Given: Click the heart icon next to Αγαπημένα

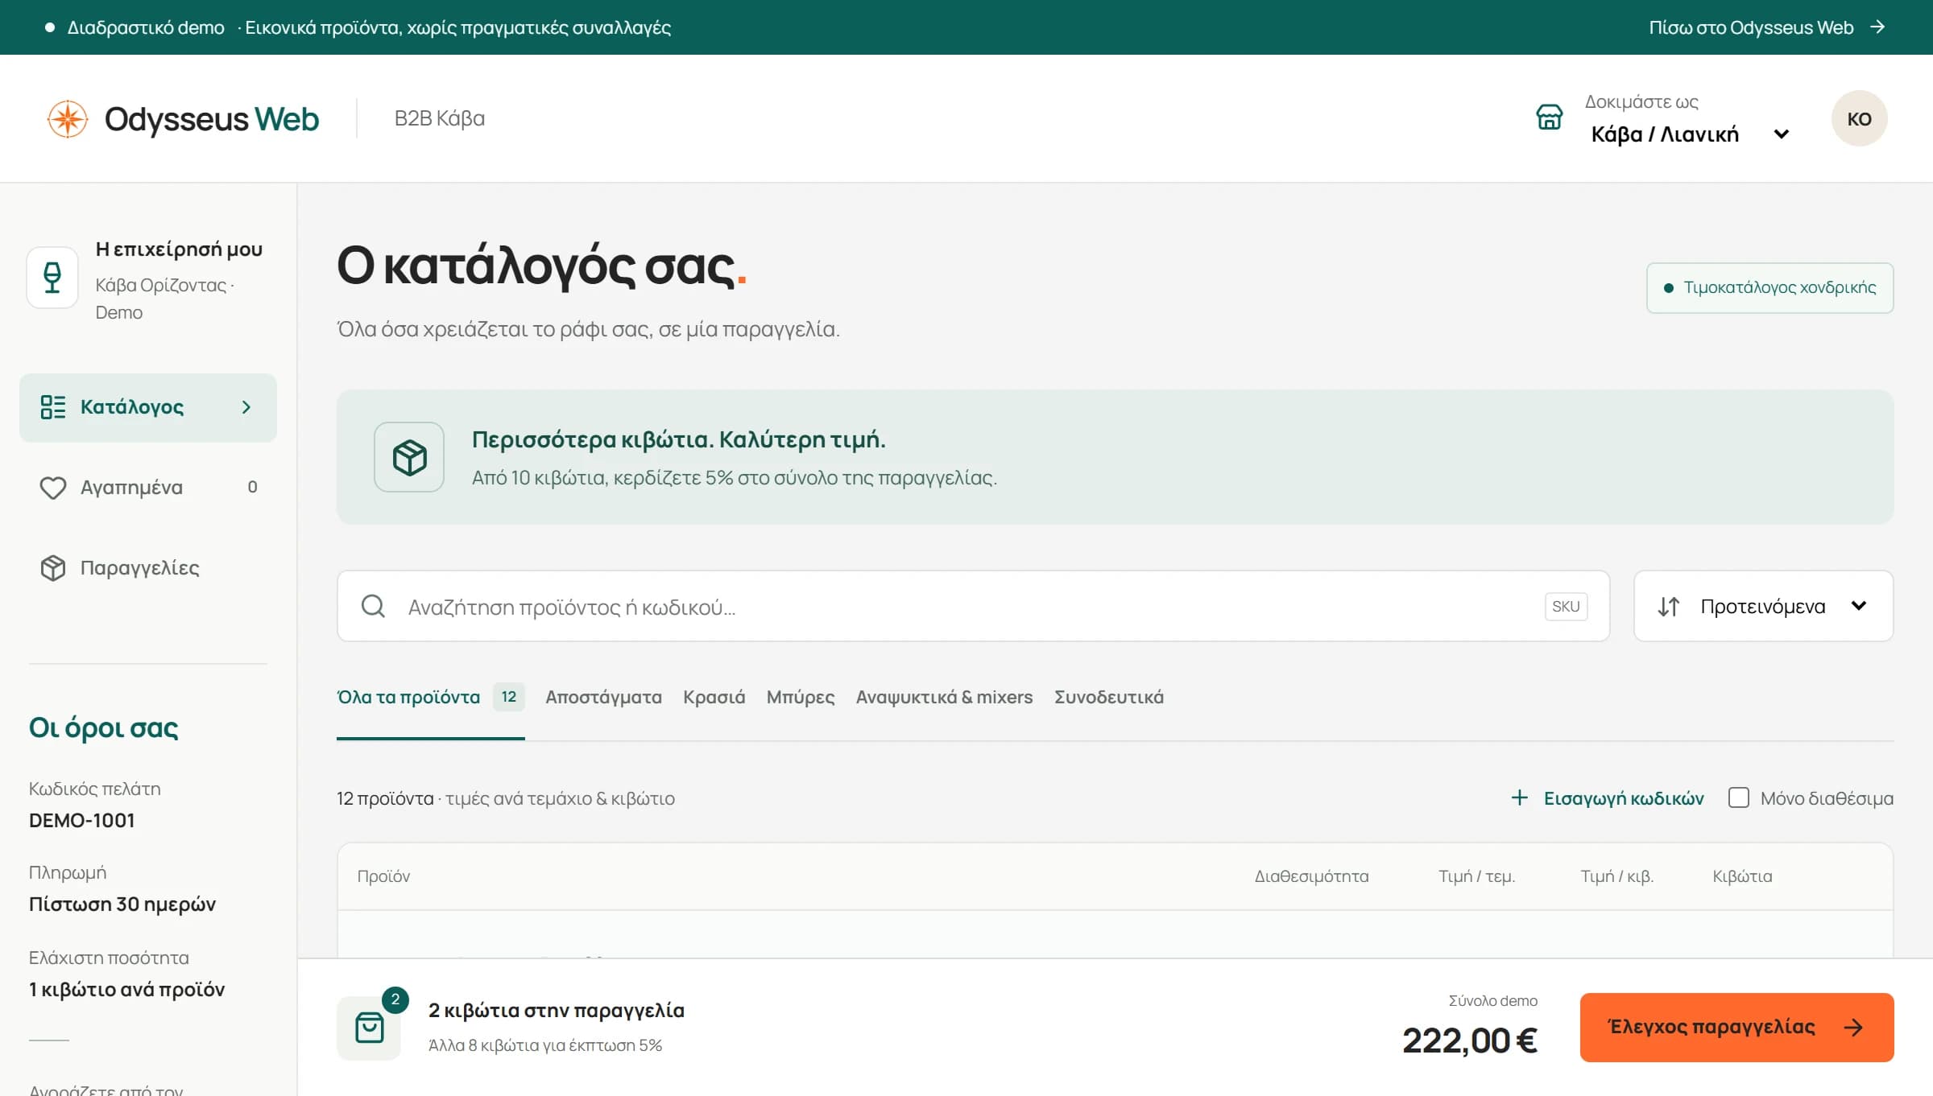Looking at the screenshot, I should pyautogui.click(x=53, y=488).
